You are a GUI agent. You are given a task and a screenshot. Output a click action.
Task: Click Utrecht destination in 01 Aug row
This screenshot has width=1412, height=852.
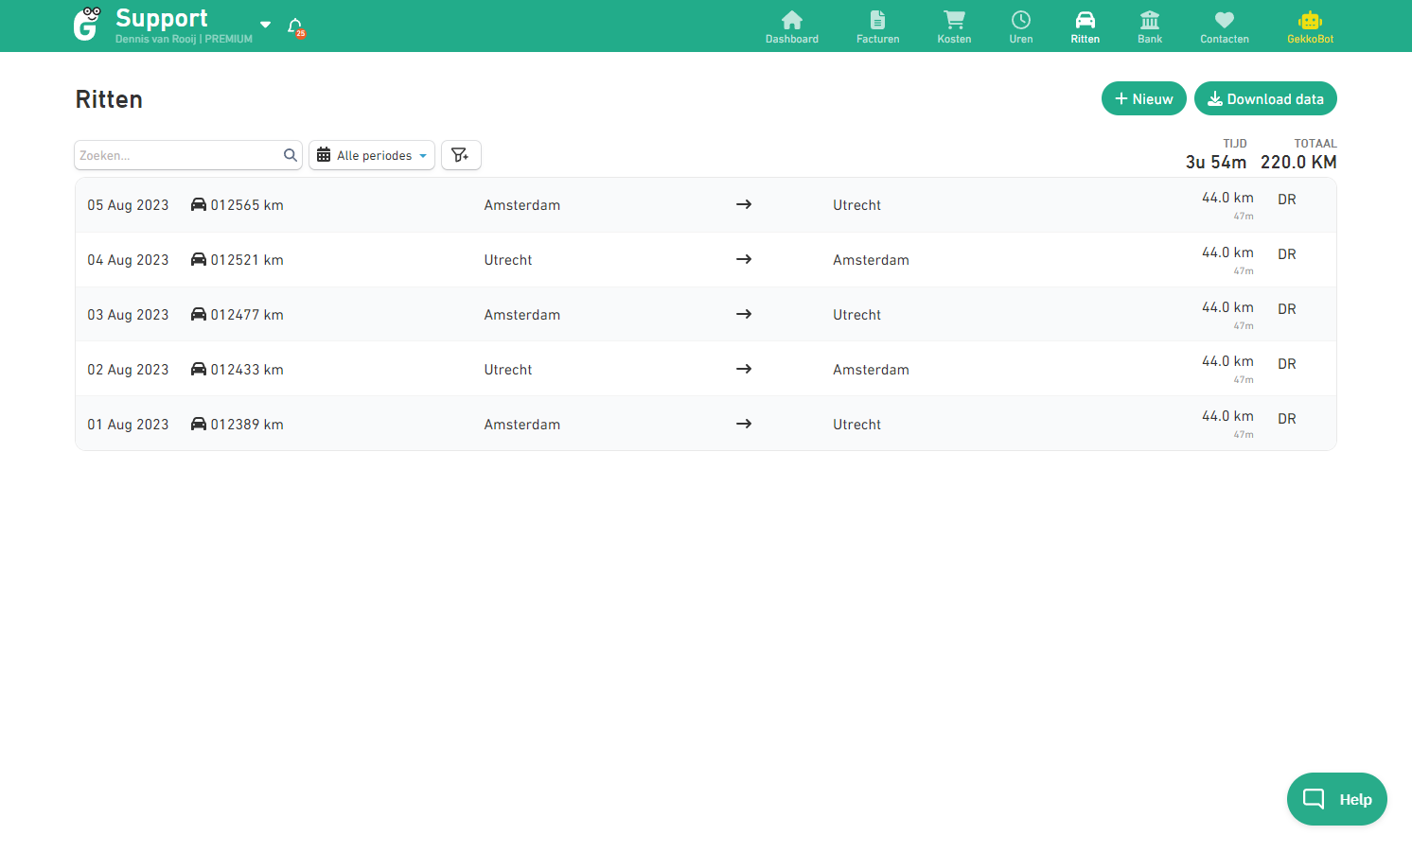pyautogui.click(x=856, y=425)
